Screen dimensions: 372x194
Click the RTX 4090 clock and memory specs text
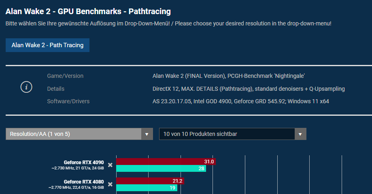pos(78,168)
